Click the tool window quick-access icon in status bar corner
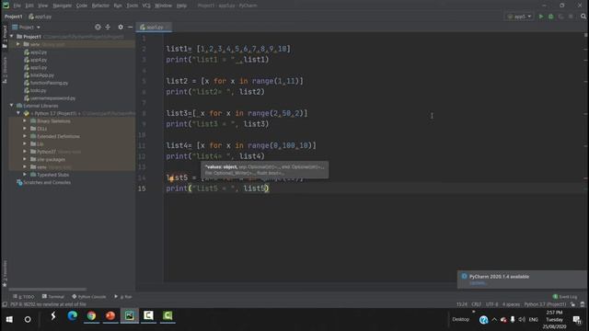 tap(5, 304)
